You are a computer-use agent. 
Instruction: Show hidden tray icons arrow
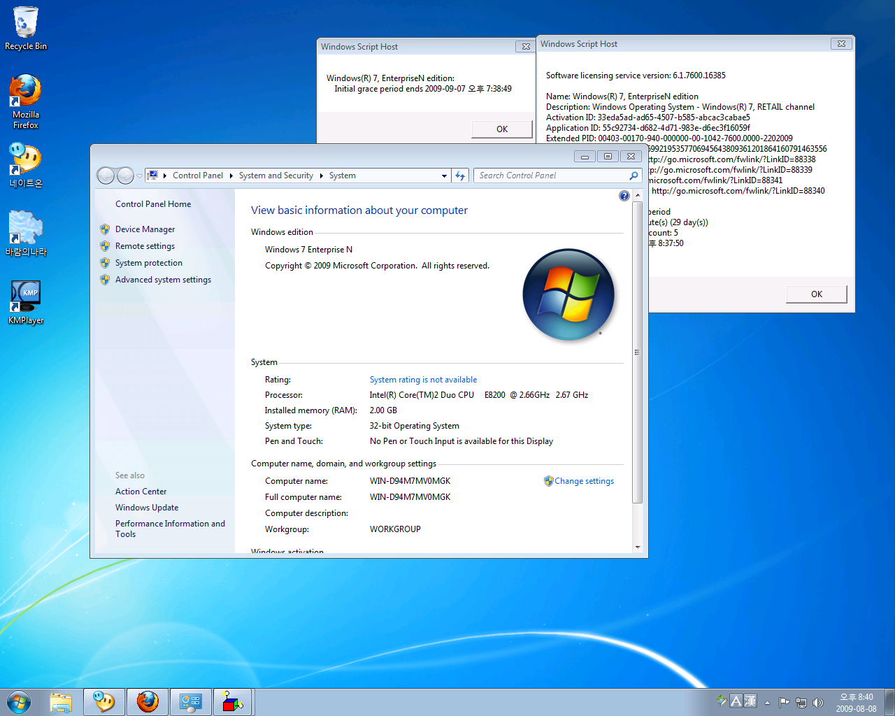767,703
